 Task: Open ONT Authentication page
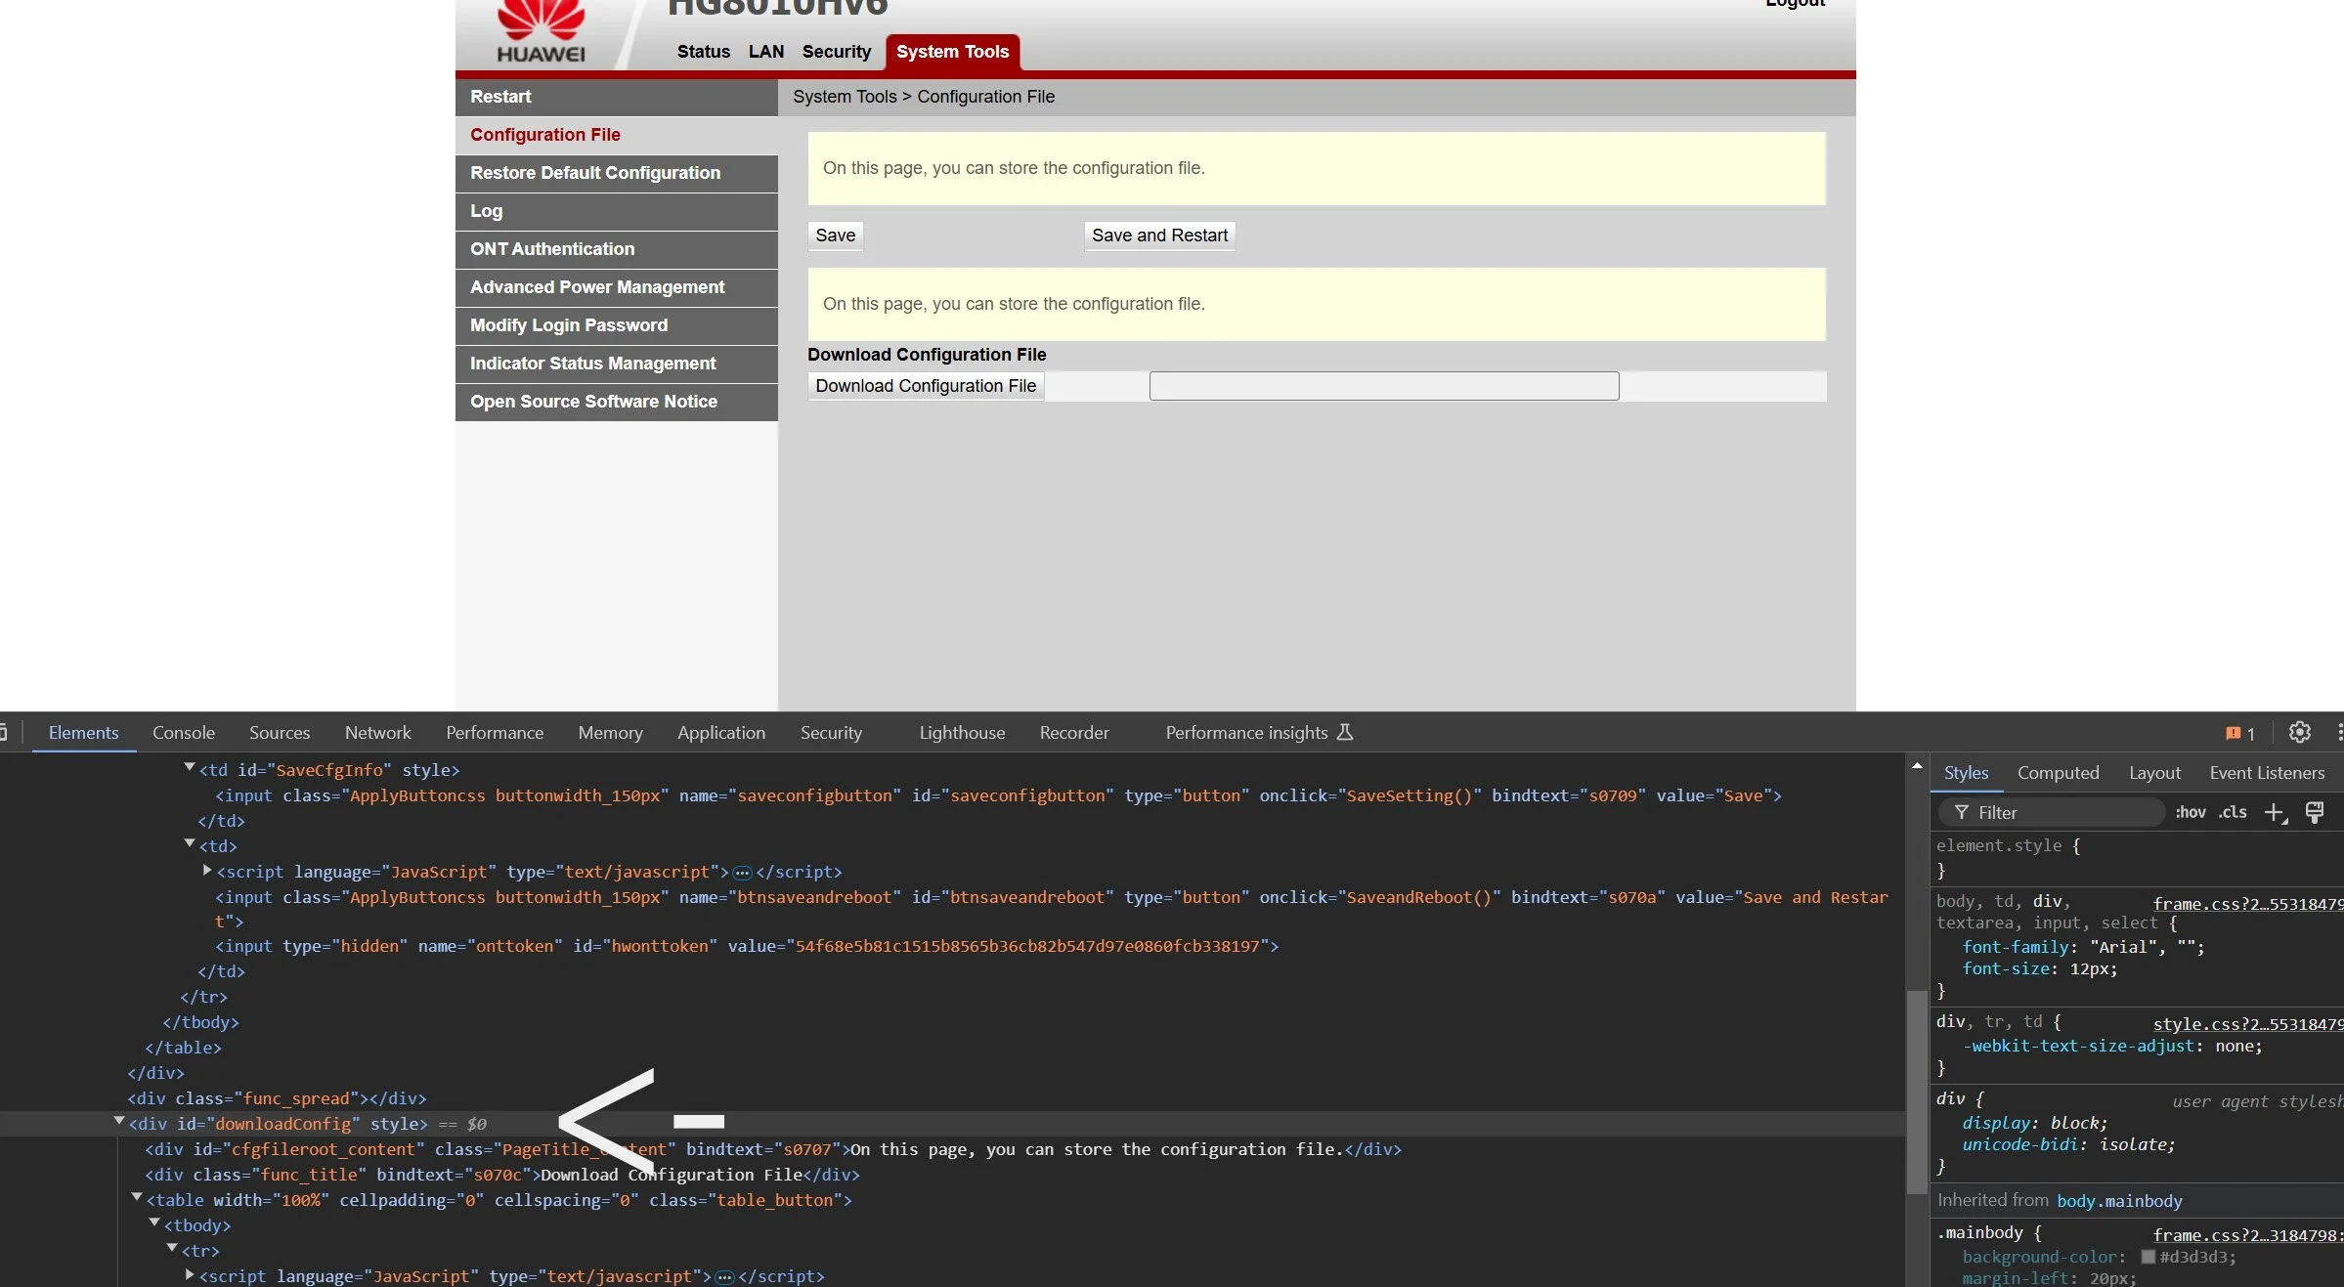click(617, 249)
